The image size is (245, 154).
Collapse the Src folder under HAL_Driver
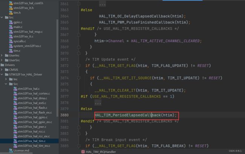pyautogui.click(x=6, y=84)
